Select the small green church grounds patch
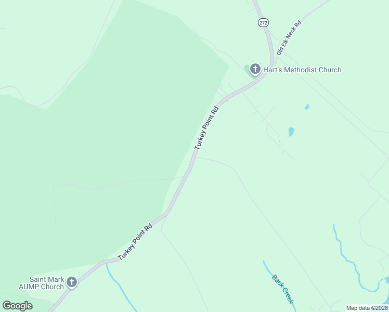Viewport: 389px width, 312px height. tap(247, 70)
